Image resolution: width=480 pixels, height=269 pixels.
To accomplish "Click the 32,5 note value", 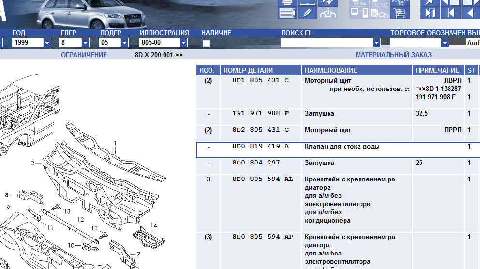I will 421,114.
